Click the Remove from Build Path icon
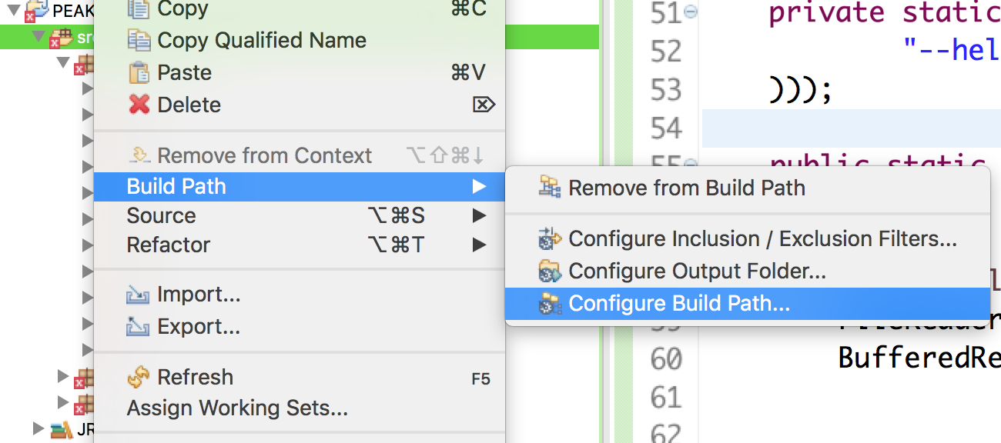The width and height of the screenshot is (1001, 443). point(550,188)
